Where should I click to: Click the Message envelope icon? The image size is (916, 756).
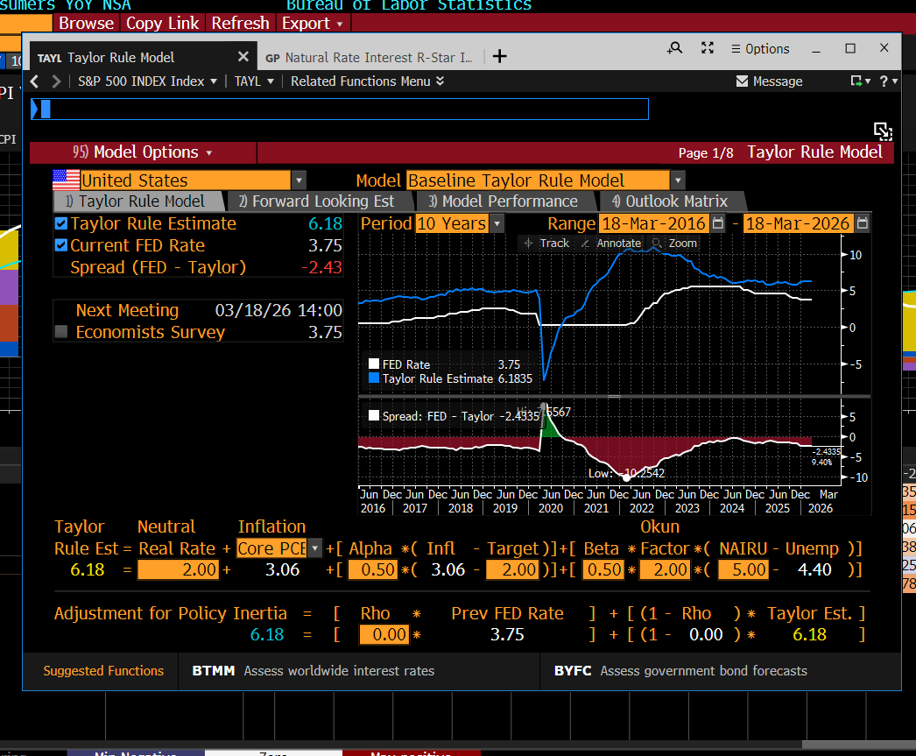pos(742,81)
